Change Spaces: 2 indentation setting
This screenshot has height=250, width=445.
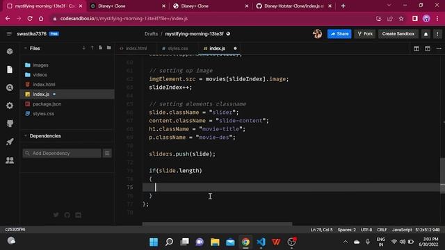346,230
